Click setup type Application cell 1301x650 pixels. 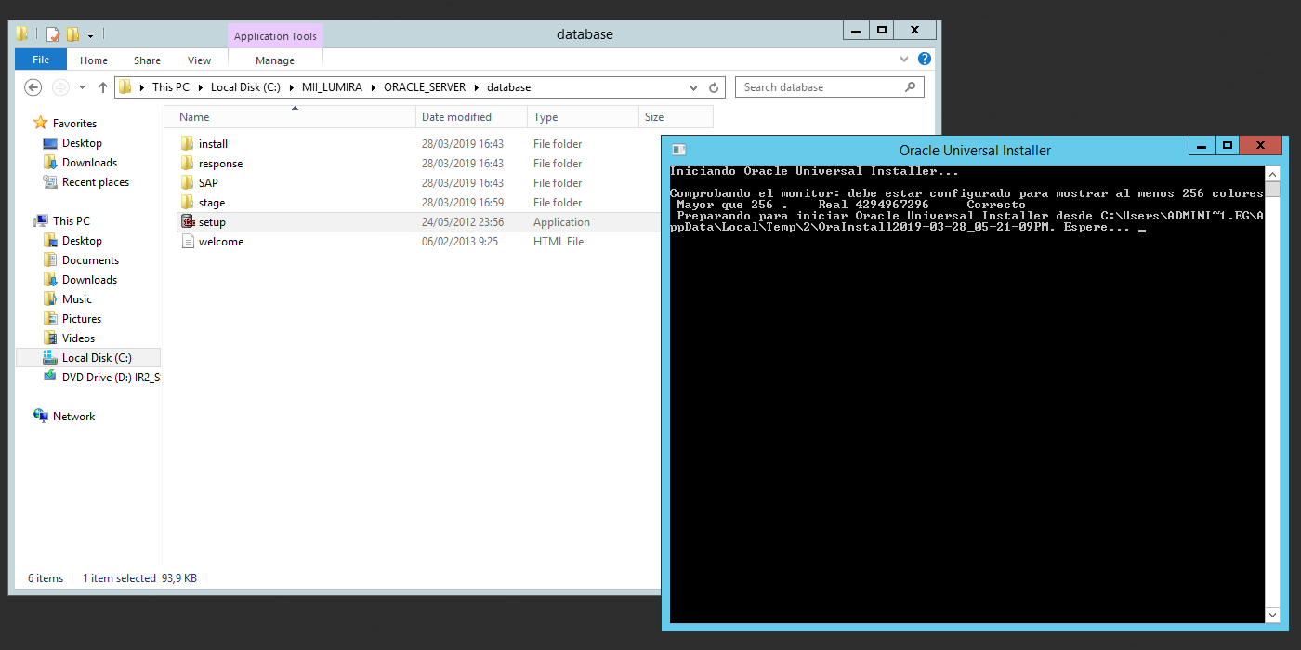pos(561,222)
